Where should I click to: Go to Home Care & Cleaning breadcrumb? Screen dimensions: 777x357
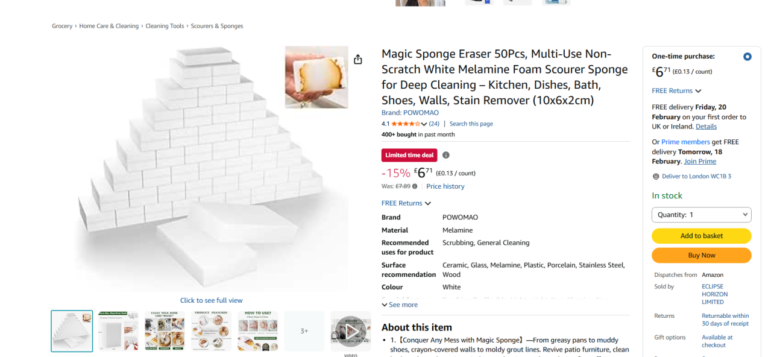point(109,27)
